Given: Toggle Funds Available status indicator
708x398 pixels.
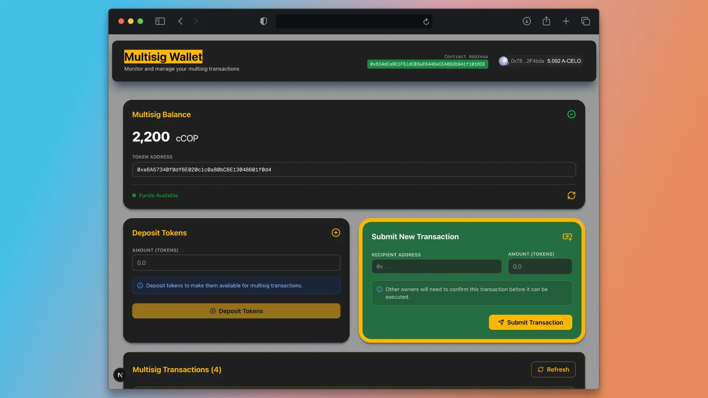Looking at the screenshot, I should [134, 195].
